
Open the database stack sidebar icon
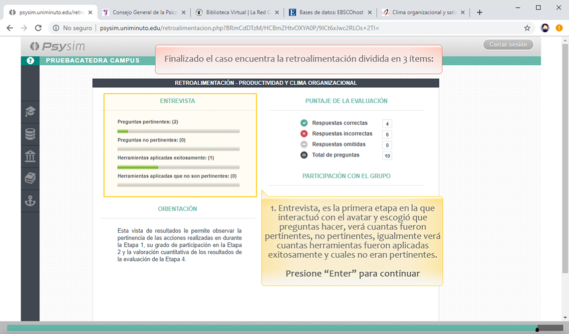point(30,134)
